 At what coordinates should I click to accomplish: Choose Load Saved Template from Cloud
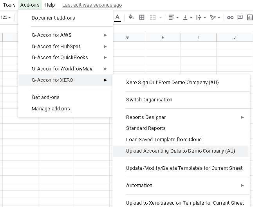[x=181, y=140]
